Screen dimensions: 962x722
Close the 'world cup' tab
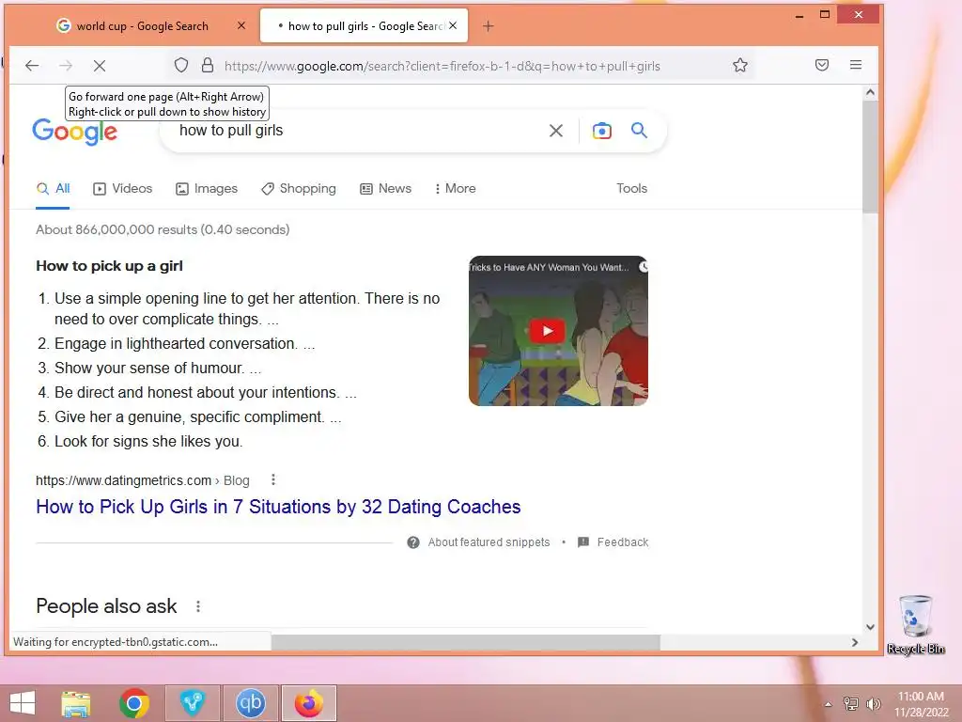[241, 25]
